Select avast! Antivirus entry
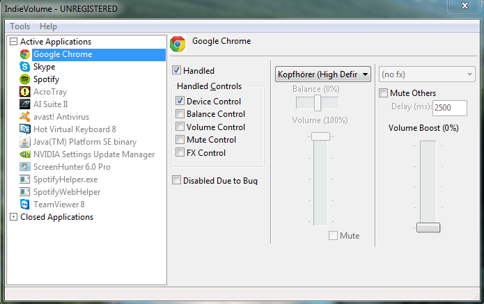This screenshot has width=484, height=304. coord(61,117)
